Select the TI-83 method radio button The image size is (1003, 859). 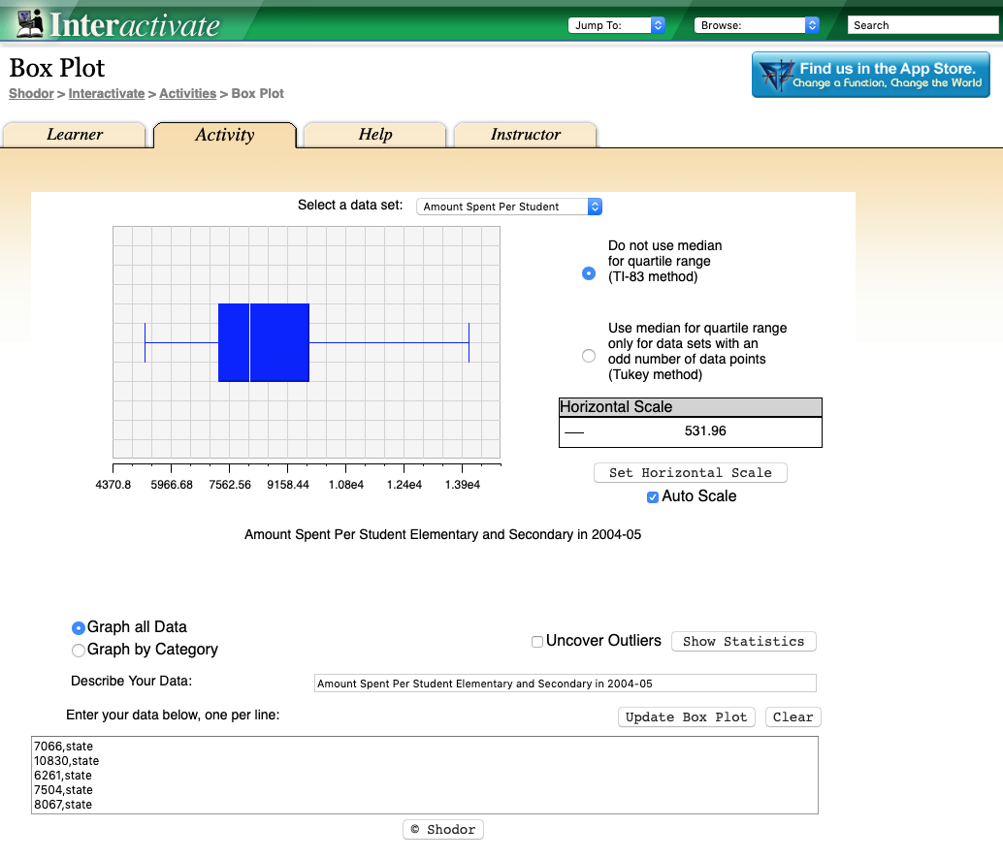(x=589, y=273)
